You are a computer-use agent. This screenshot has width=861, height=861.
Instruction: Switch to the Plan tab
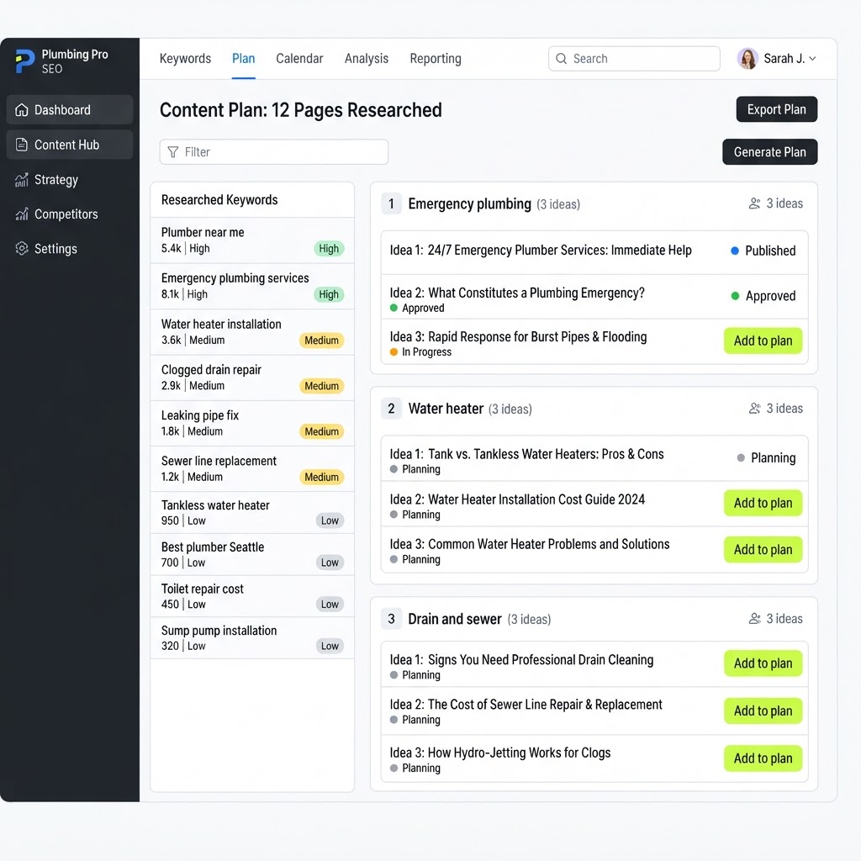click(x=243, y=59)
